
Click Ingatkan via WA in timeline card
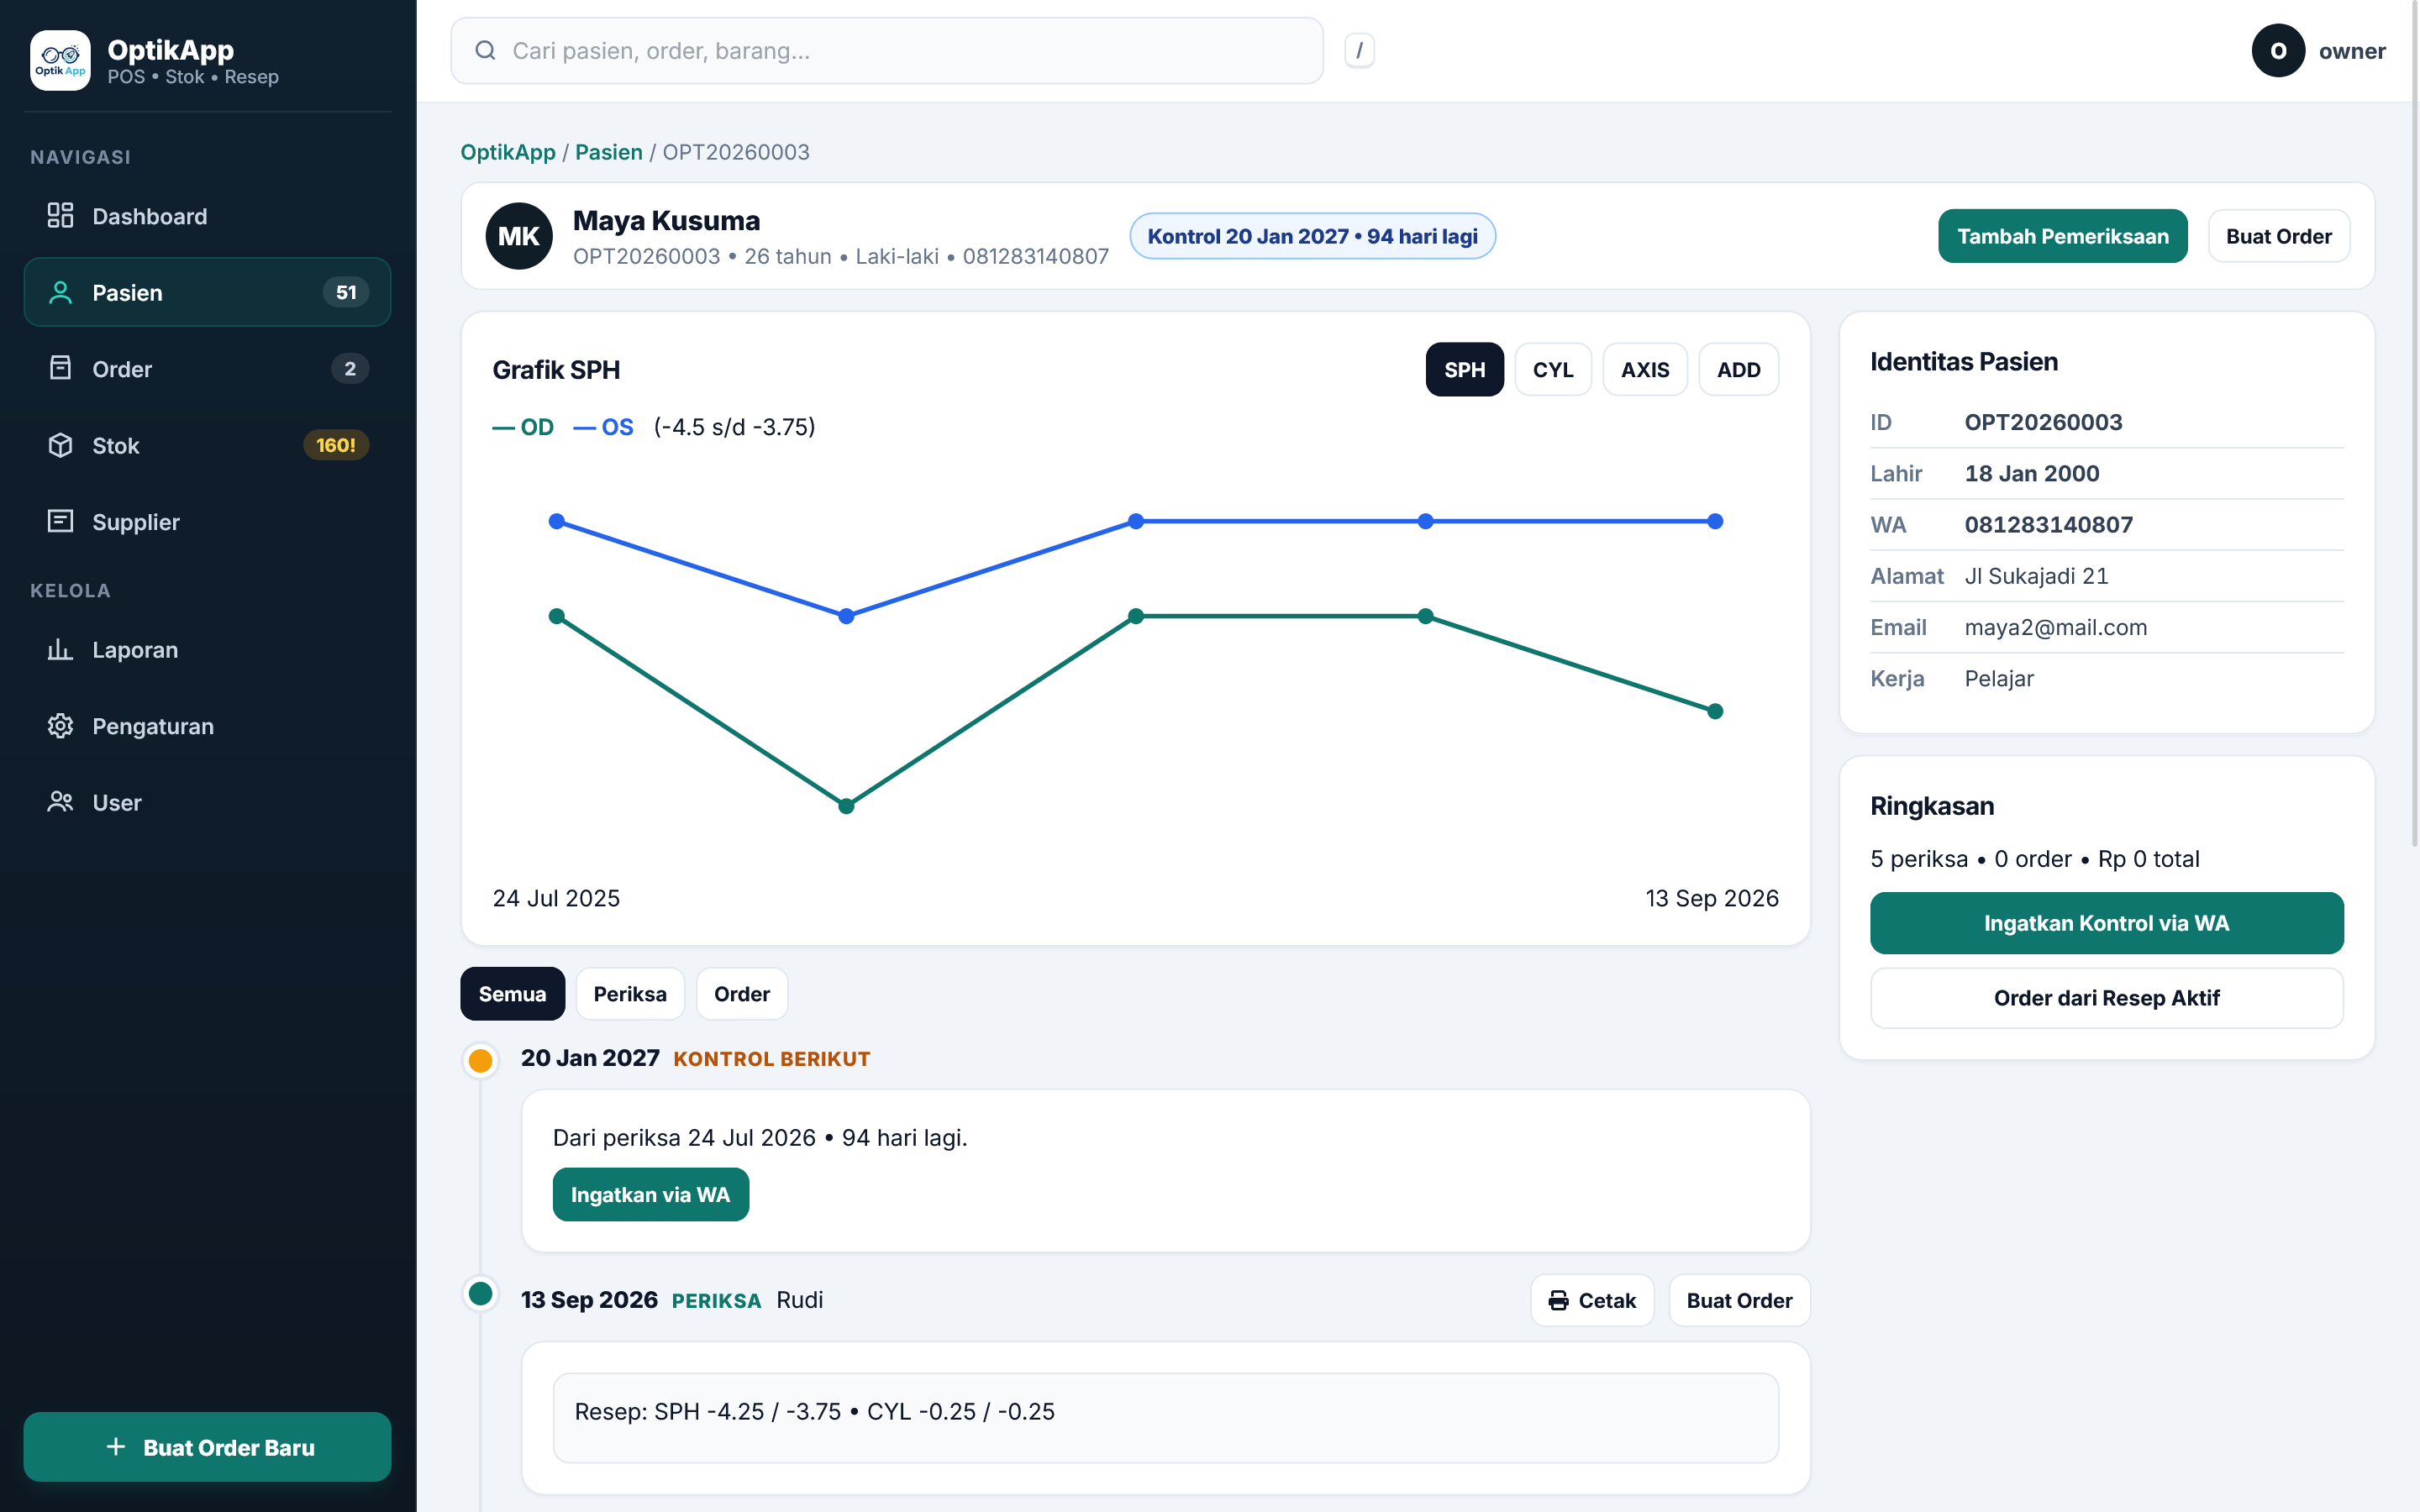[650, 1194]
